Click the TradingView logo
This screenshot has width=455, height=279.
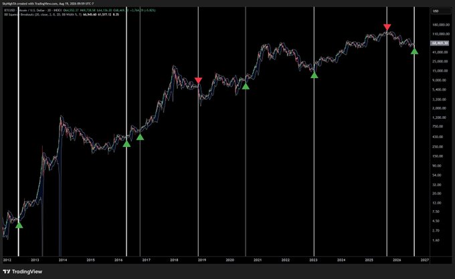(x=23, y=272)
